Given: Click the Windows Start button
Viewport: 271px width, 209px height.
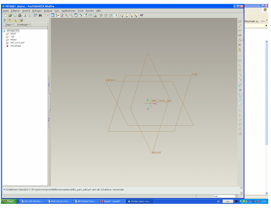Looking at the screenshot, I should tap(9, 201).
